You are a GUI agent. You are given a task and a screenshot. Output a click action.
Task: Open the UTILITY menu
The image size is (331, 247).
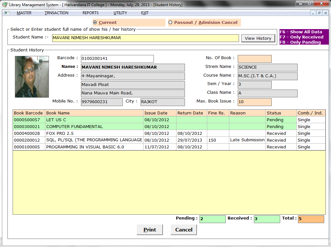click(x=120, y=13)
